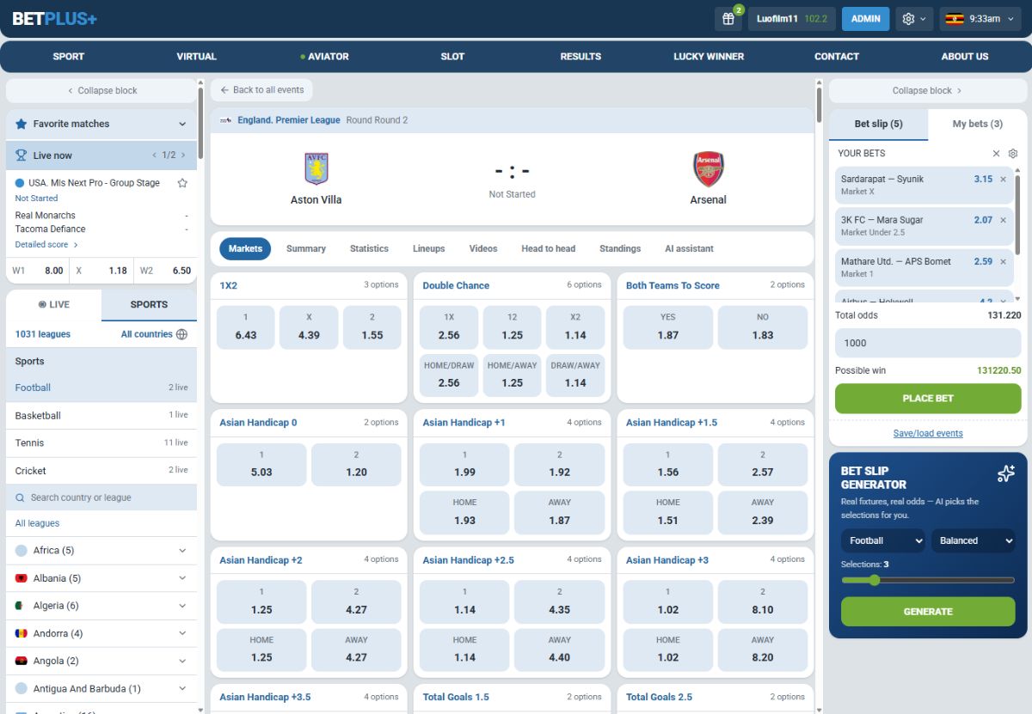Image resolution: width=1032 pixels, height=714 pixels.
Task: Go Back to all events
Action: point(261,90)
